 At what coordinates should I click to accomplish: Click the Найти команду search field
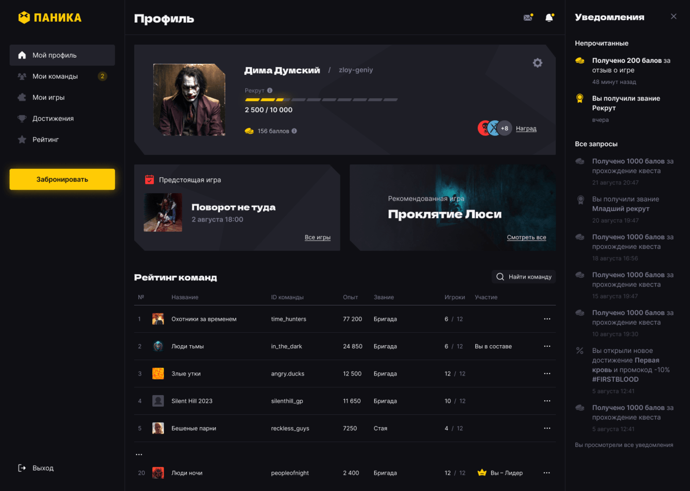coord(524,277)
